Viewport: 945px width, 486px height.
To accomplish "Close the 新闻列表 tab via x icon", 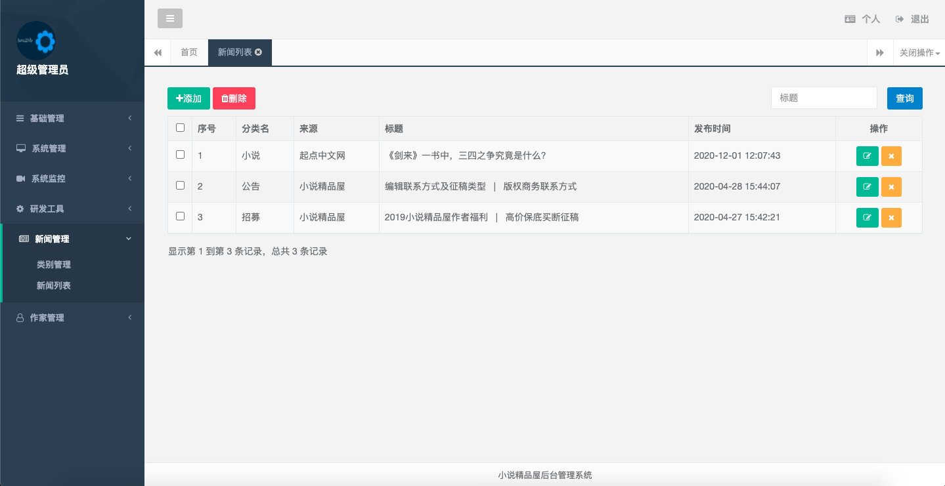I will 259,52.
